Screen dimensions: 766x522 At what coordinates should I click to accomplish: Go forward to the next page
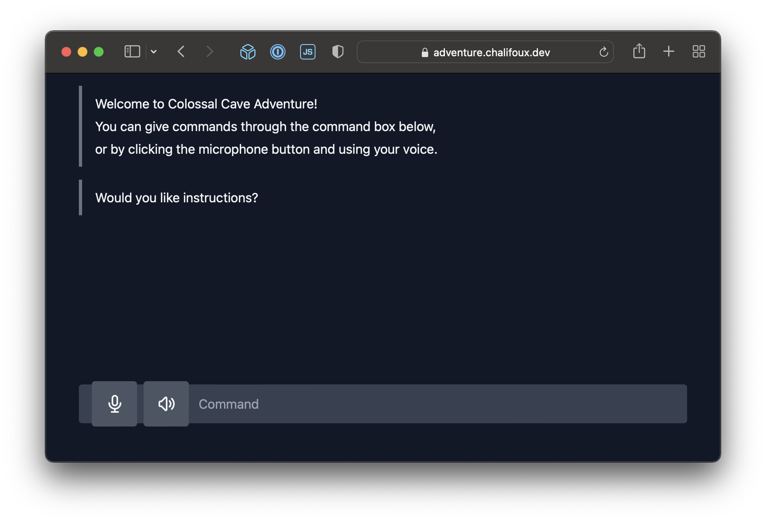[x=209, y=52]
